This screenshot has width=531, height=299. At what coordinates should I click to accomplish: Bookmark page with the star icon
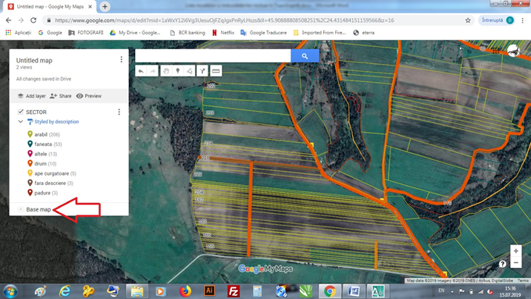pos(468,20)
